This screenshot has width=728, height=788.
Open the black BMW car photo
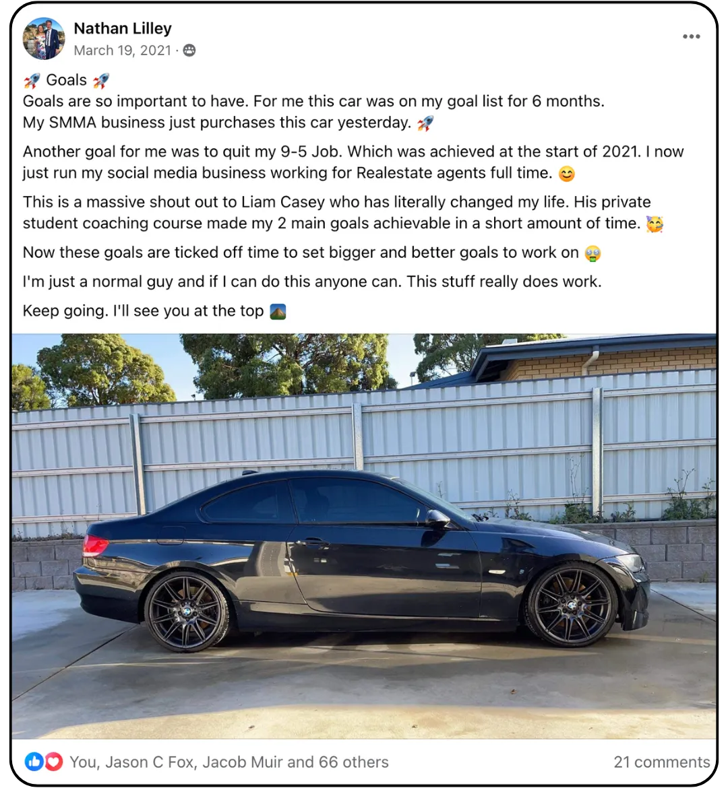[x=364, y=536]
